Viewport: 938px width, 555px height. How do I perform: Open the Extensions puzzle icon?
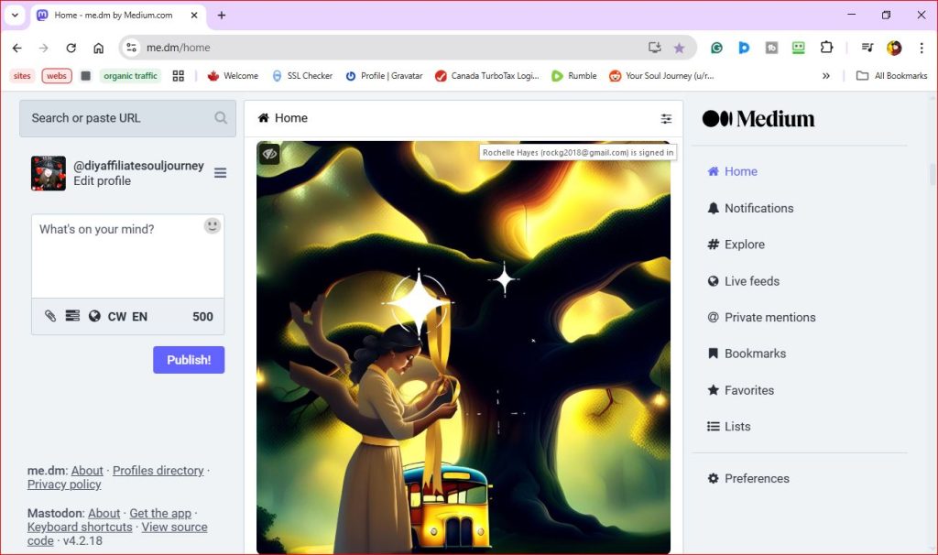pyautogui.click(x=826, y=48)
